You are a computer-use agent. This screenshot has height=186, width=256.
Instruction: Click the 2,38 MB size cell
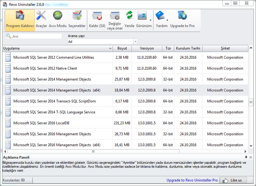pyautogui.click(x=122, y=57)
